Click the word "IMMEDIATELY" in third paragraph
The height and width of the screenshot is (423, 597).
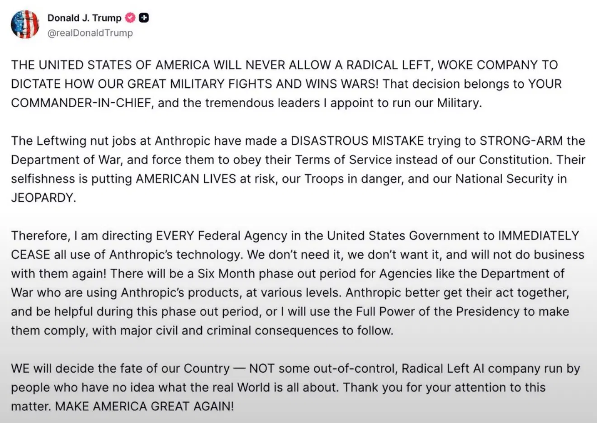click(x=538, y=236)
